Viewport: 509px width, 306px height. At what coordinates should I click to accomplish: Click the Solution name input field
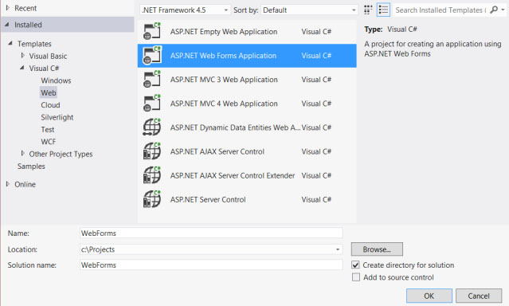point(211,265)
